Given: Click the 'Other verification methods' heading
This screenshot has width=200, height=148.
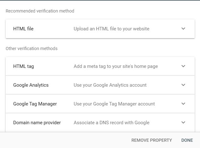Looking at the screenshot, I should pyautogui.click(x=31, y=48).
